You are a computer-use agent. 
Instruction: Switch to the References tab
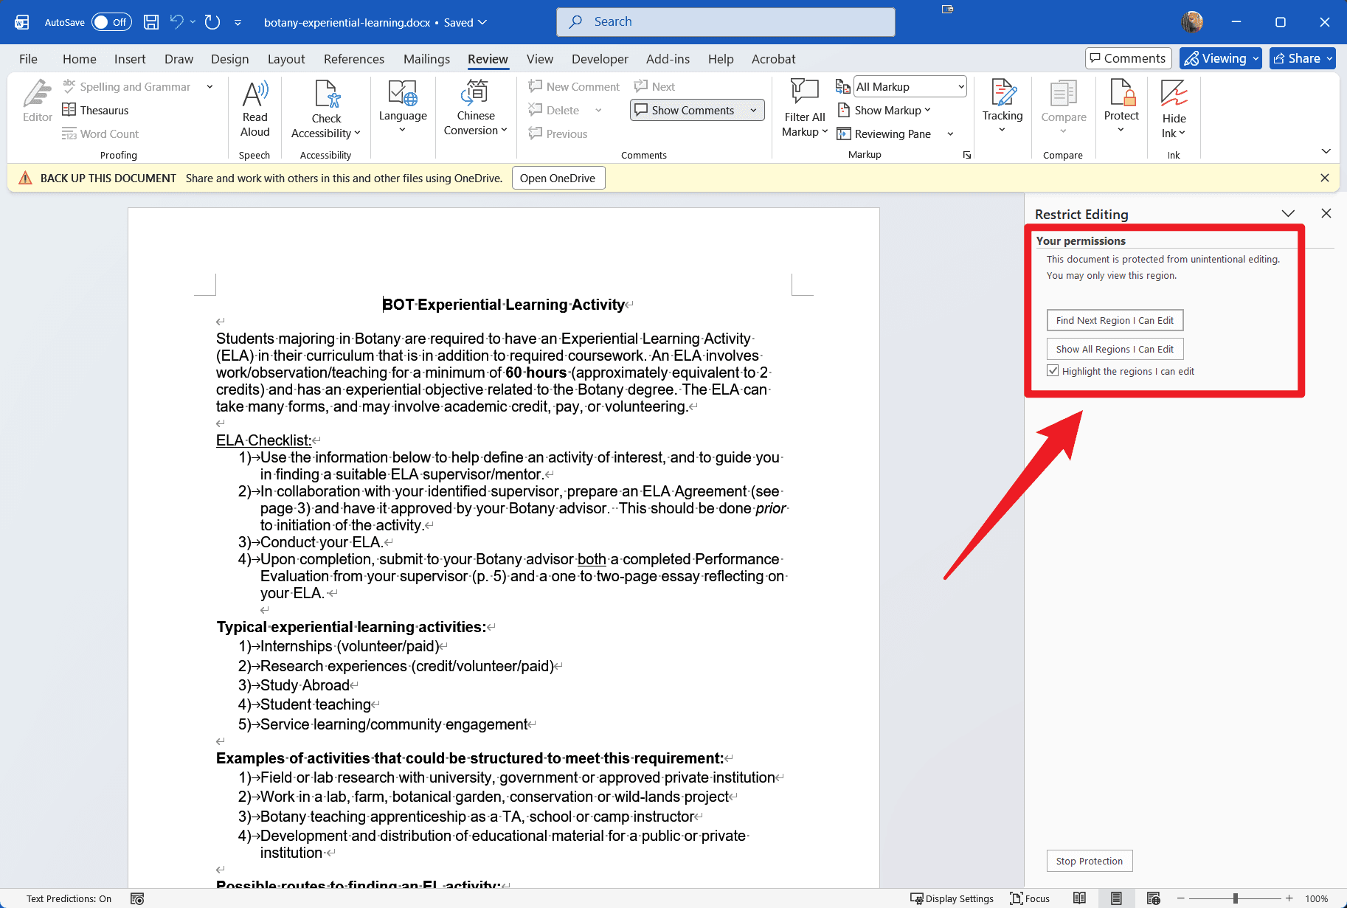click(354, 59)
